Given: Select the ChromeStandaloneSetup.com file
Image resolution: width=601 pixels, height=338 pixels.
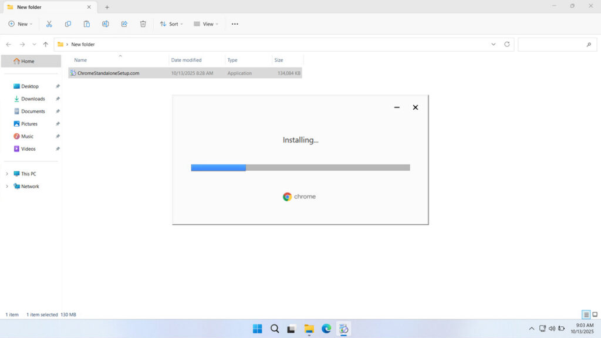Looking at the screenshot, I should pos(108,73).
